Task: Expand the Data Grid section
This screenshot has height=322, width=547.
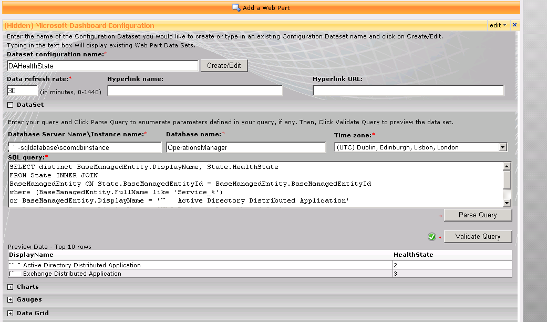Action: tap(9, 312)
